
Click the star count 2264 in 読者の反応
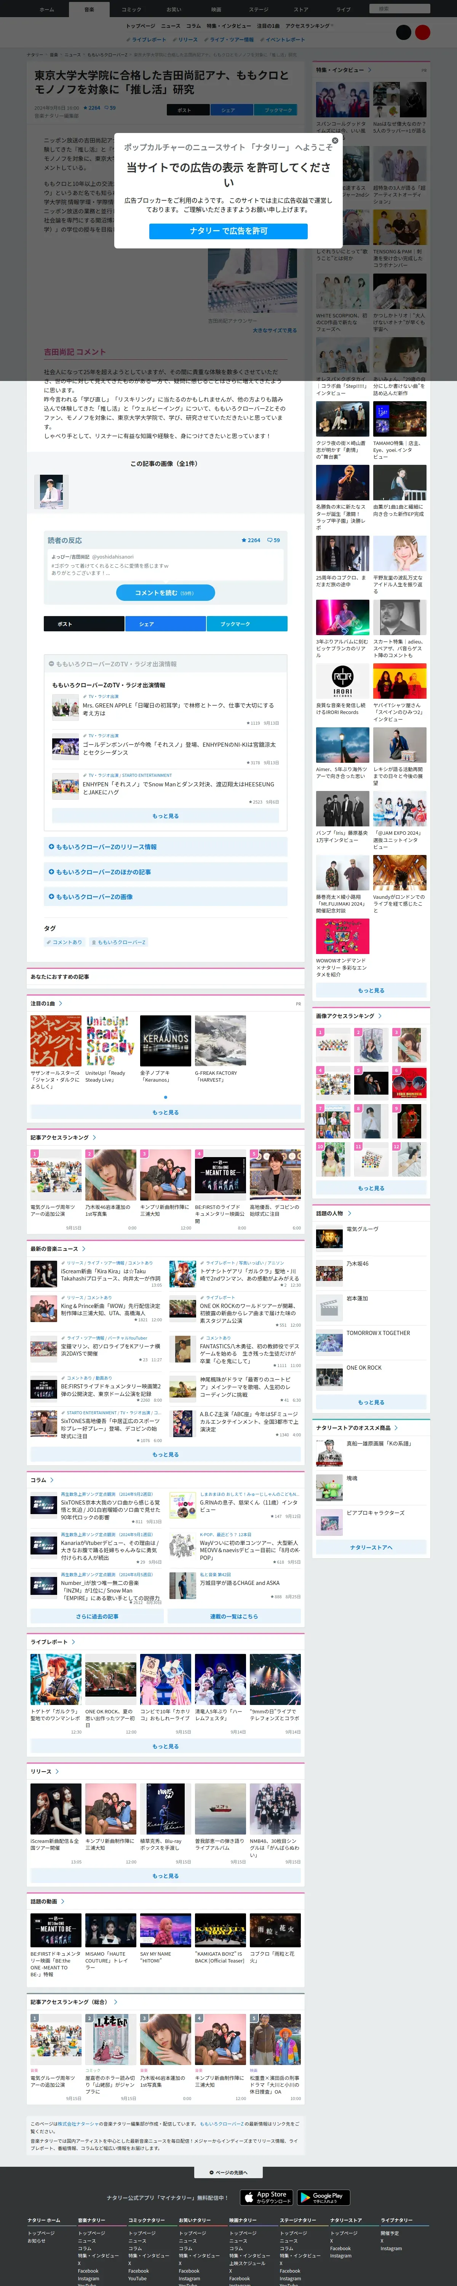click(x=251, y=539)
